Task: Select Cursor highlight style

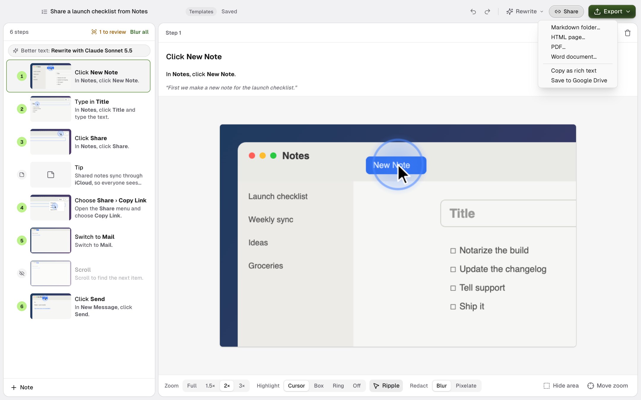Action: 296,385
